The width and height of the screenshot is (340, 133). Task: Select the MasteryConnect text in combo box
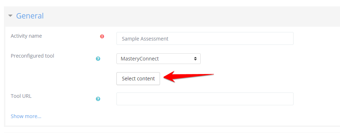140,59
